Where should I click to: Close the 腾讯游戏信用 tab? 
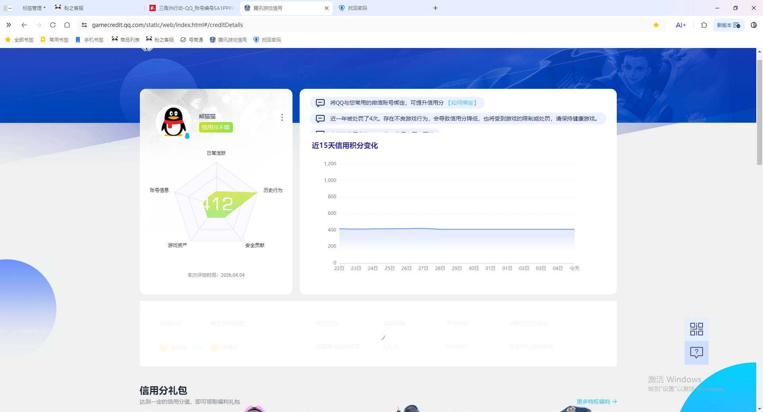327,8
